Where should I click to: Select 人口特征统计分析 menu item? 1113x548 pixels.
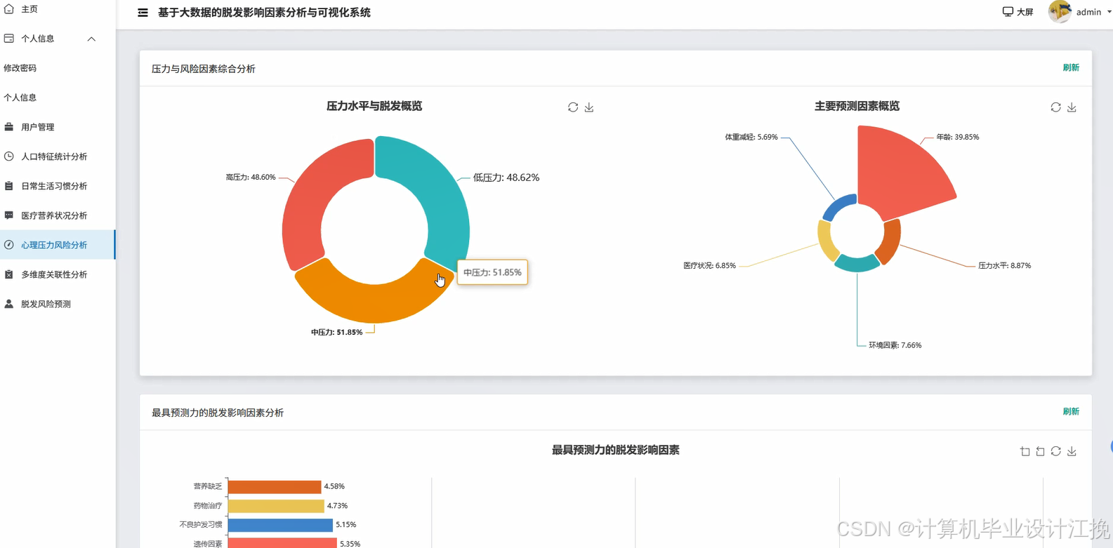[54, 156]
